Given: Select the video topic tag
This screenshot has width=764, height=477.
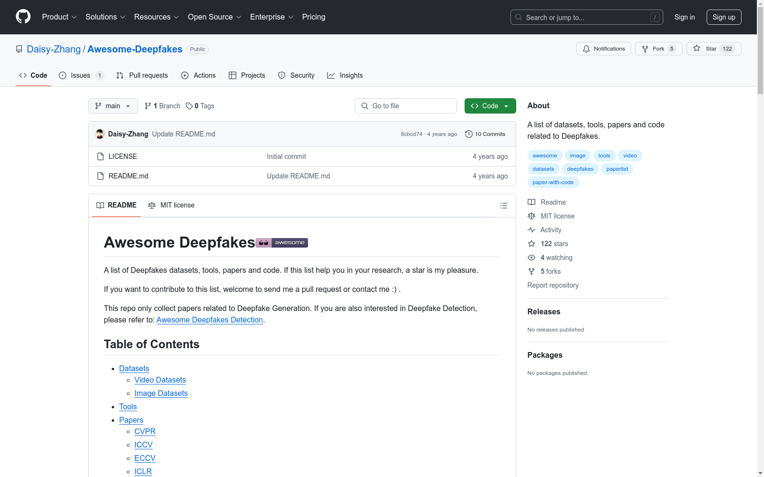Looking at the screenshot, I should (x=630, y=156).
